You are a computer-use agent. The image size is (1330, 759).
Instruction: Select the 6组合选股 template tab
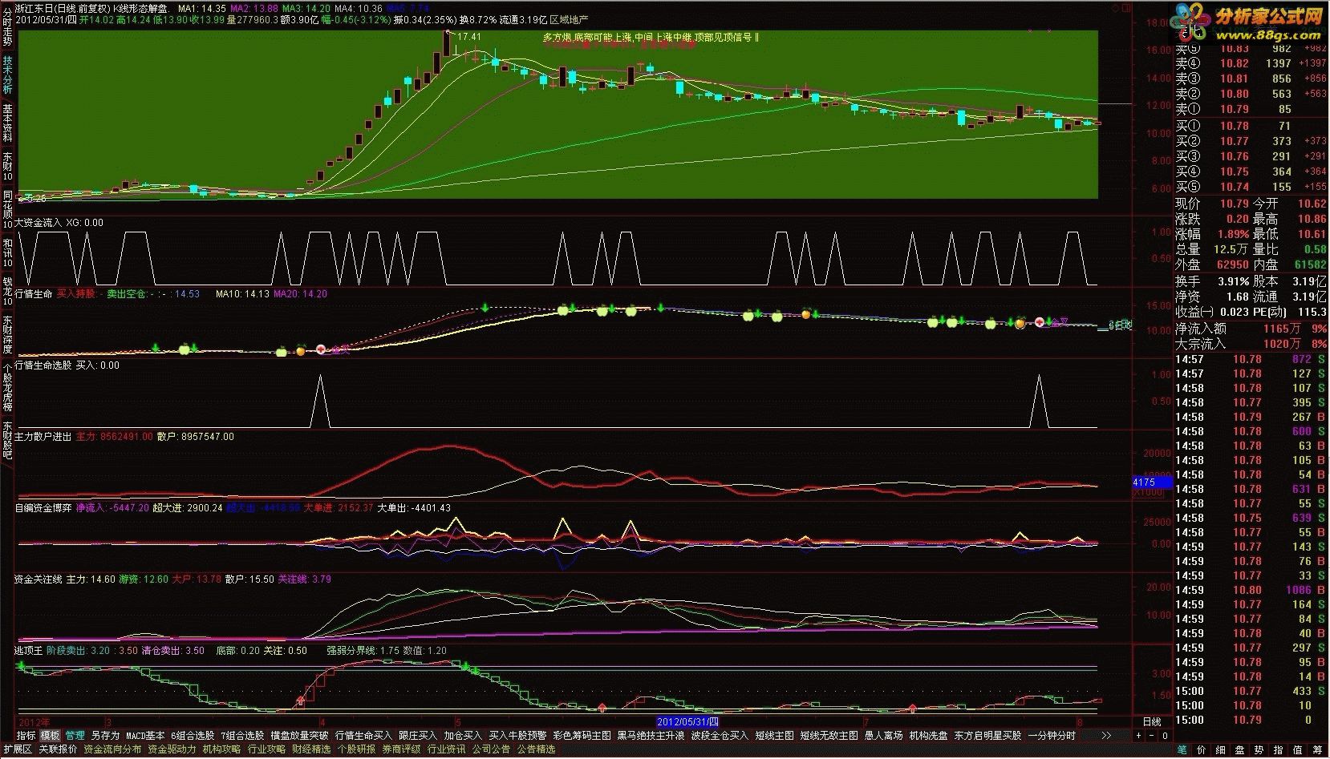tap(193, 735)
